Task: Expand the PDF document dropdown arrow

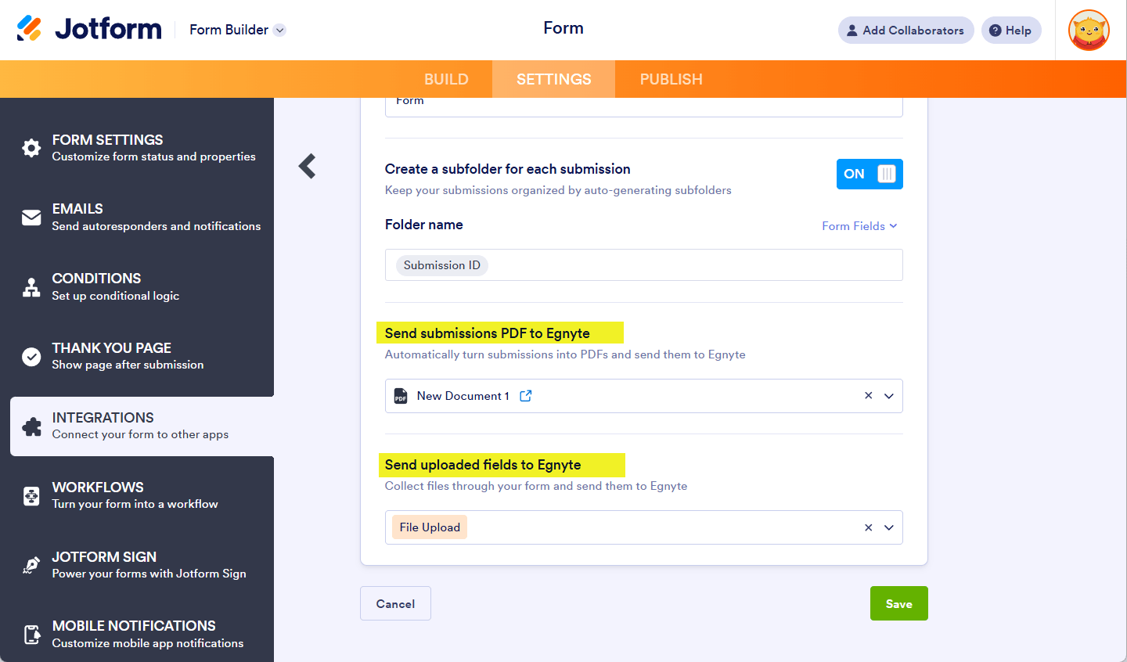Action: [889, 396]
